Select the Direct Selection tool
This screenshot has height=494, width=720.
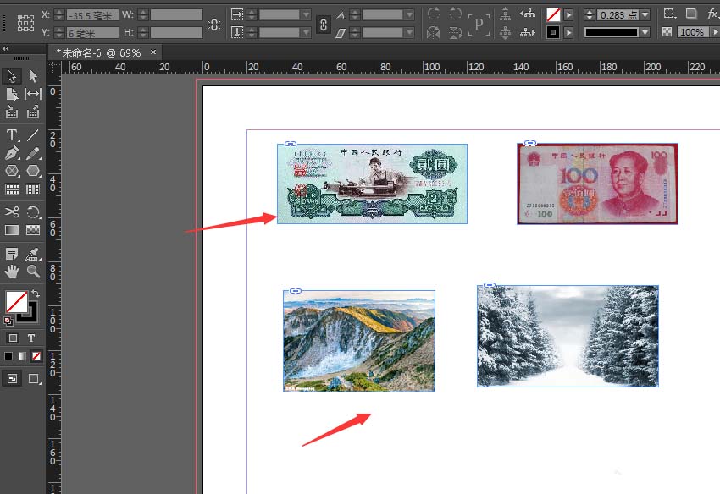click(x=32, y=75)
